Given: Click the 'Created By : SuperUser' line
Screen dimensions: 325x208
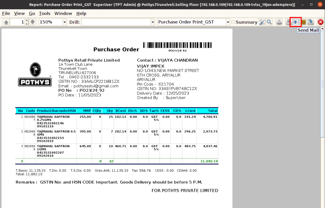Looking at the screenshot, I should point(161,98).
